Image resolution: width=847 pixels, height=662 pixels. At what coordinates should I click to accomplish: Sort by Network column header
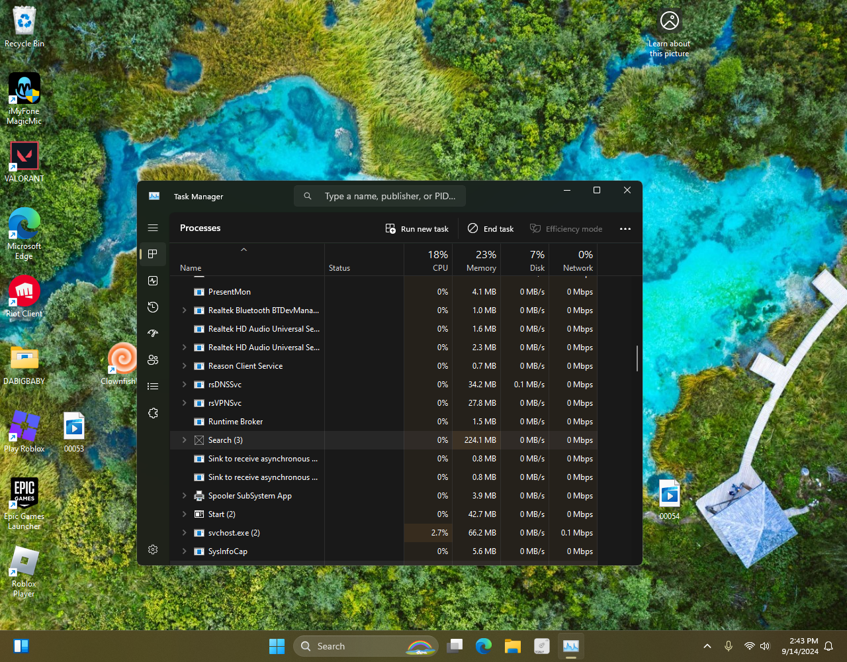573,260
